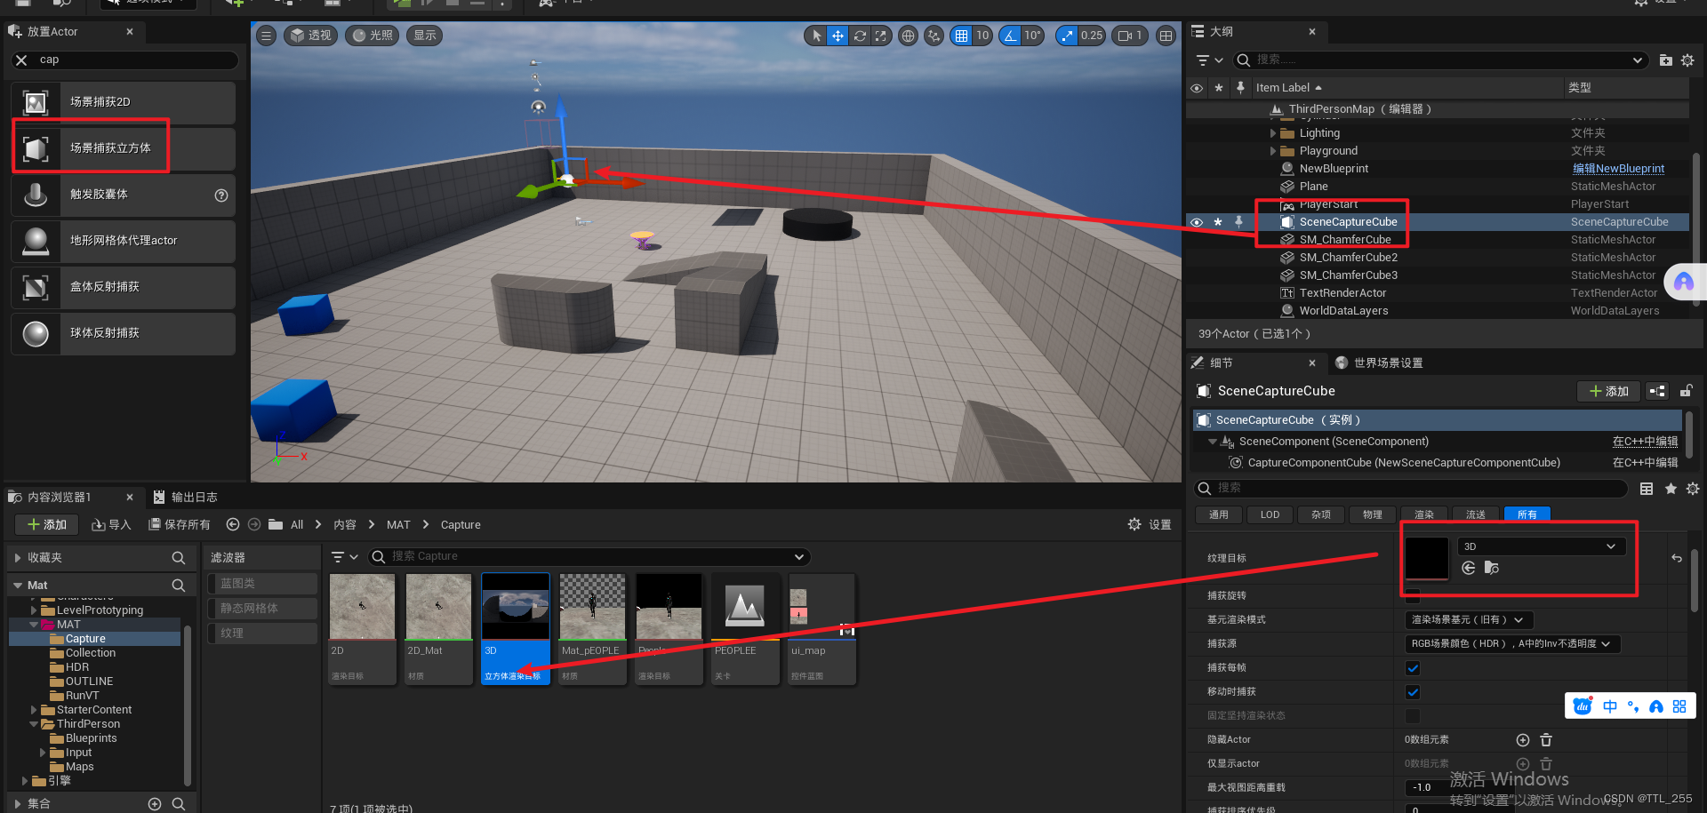Open the grid snap value 10 menu

coord(982,36)
